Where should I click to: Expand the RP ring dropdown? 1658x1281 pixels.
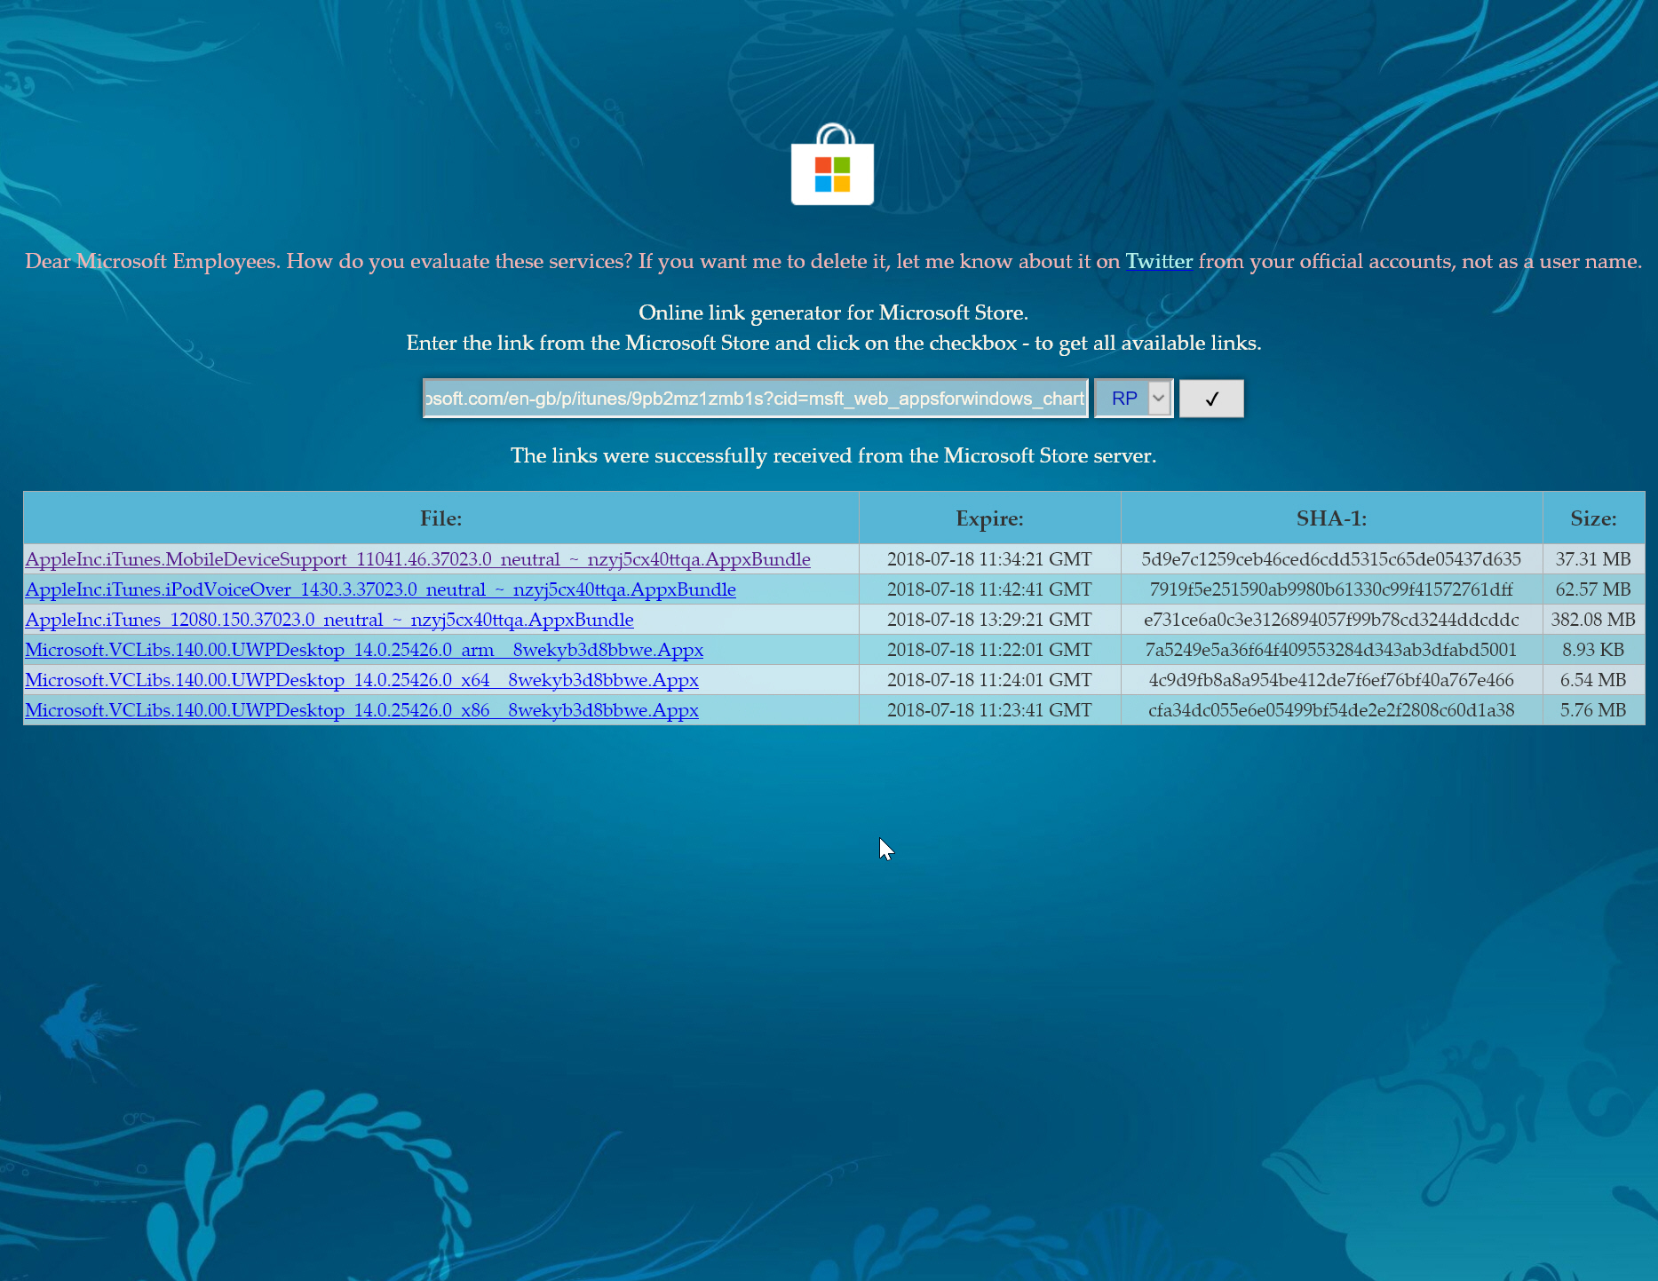1134,399
